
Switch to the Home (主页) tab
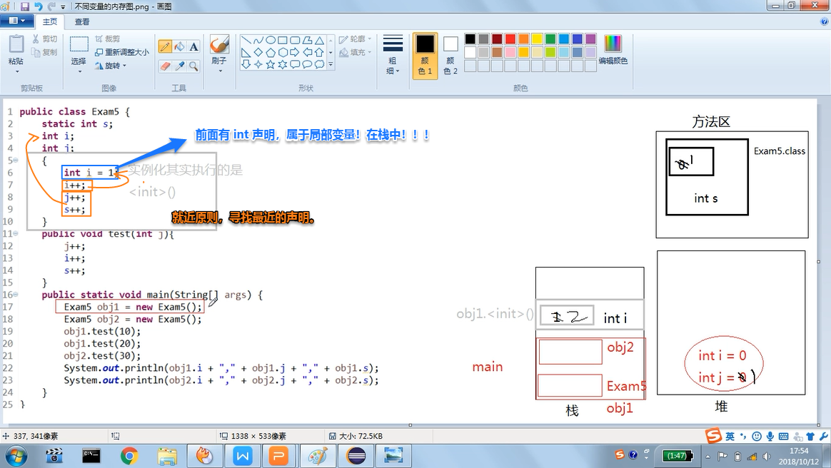50,21
